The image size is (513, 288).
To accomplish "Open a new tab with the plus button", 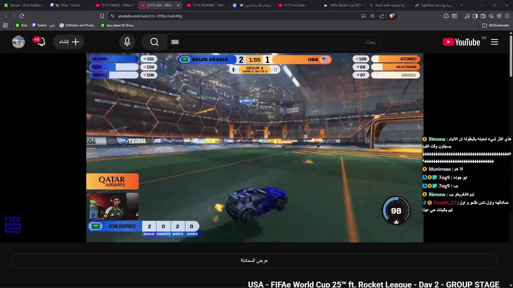I will coord(461,5).
